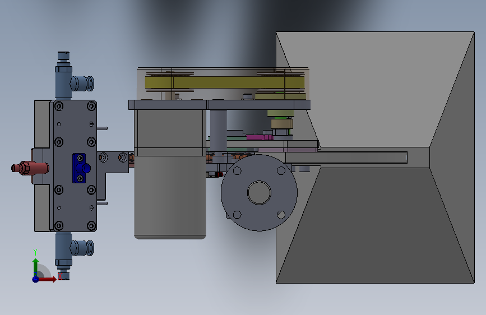Select the L-shaped bracket beside valve block
This screenshot has height=315, width=486.
[113, 175]
